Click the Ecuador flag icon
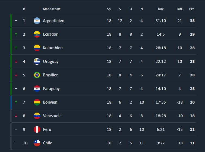 [x=37, y=34]
